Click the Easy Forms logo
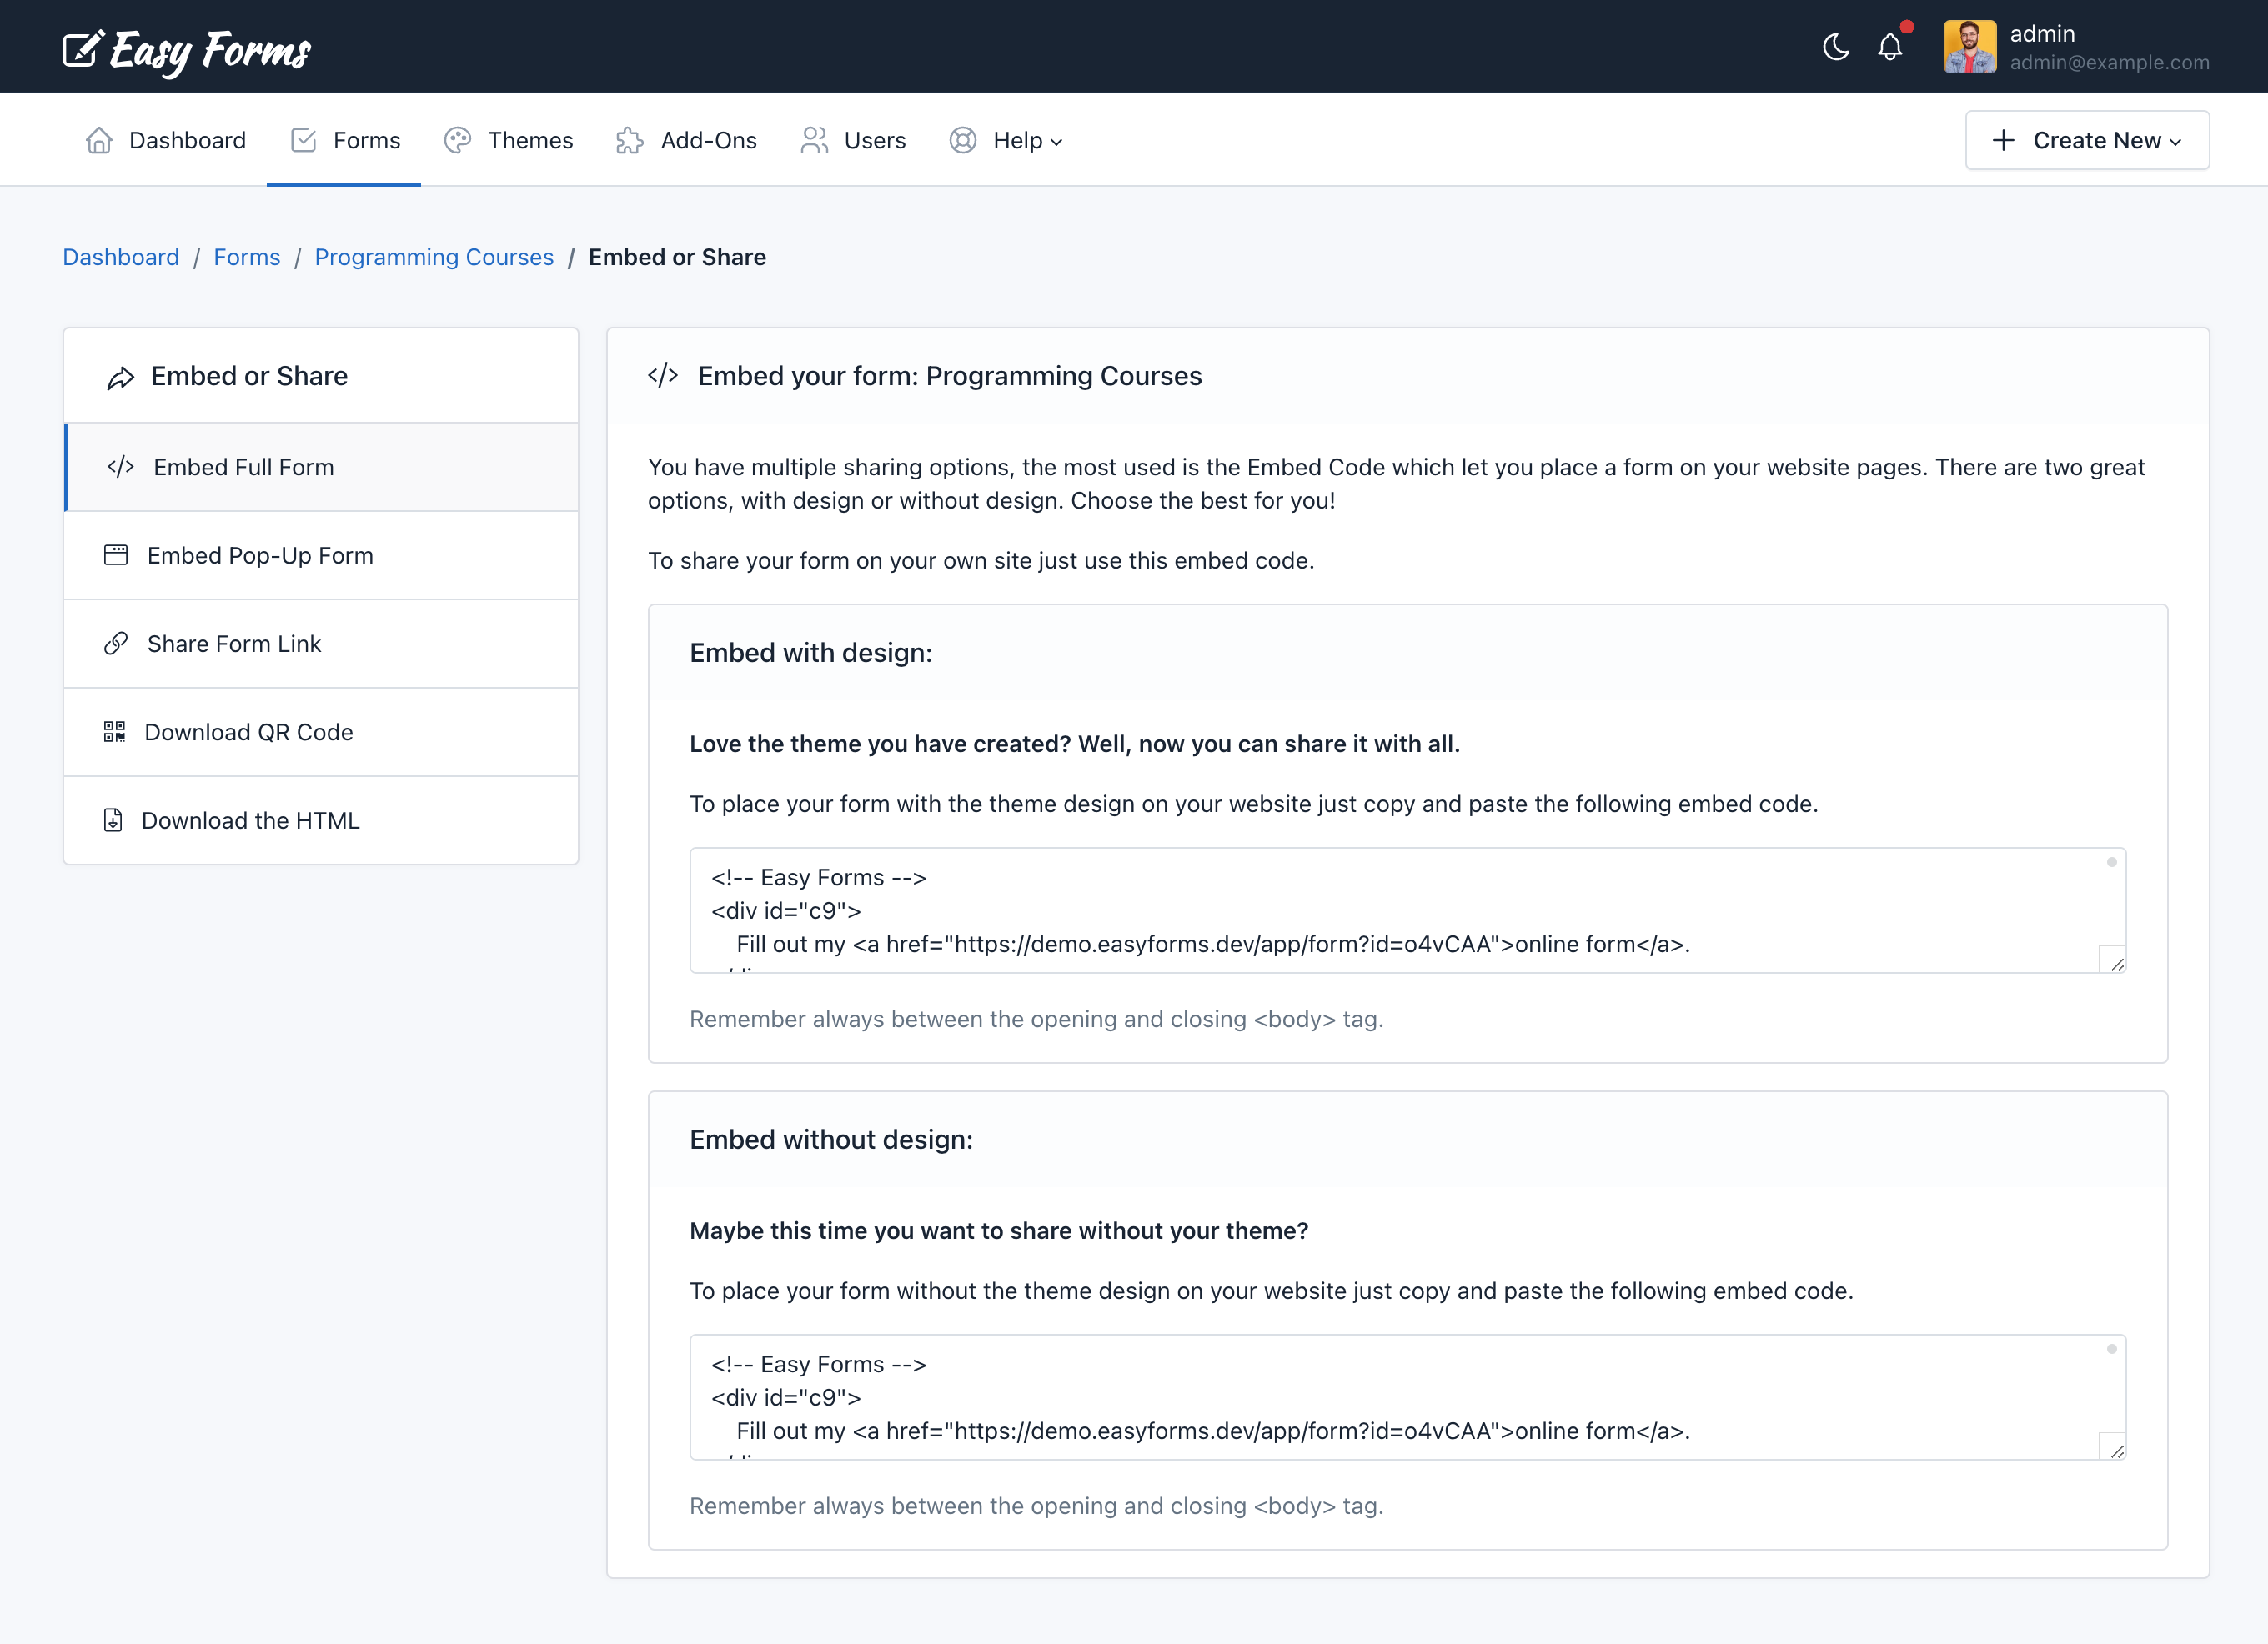Viewport: 2268px width, 1644px height. [187, 50]
